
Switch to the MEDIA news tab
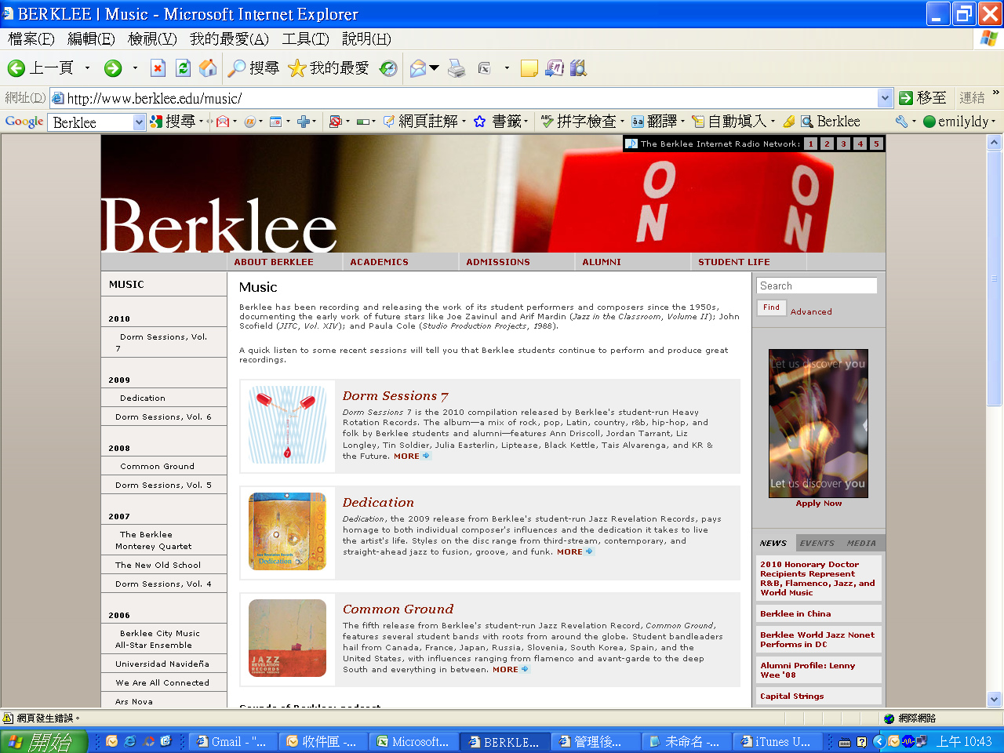(x=861, y=543)
